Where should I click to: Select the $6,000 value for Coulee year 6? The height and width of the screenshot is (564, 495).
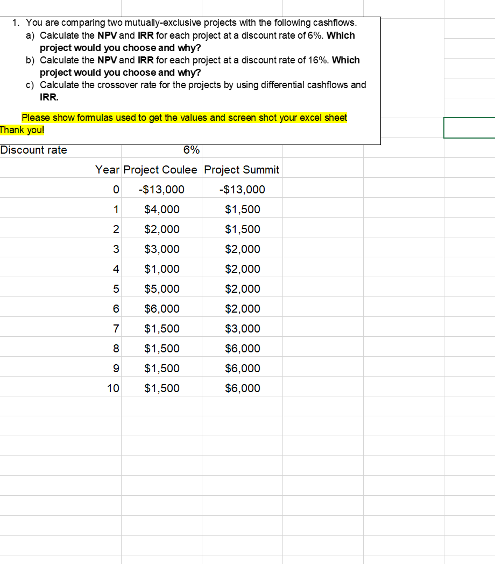[x=162, y=308]
